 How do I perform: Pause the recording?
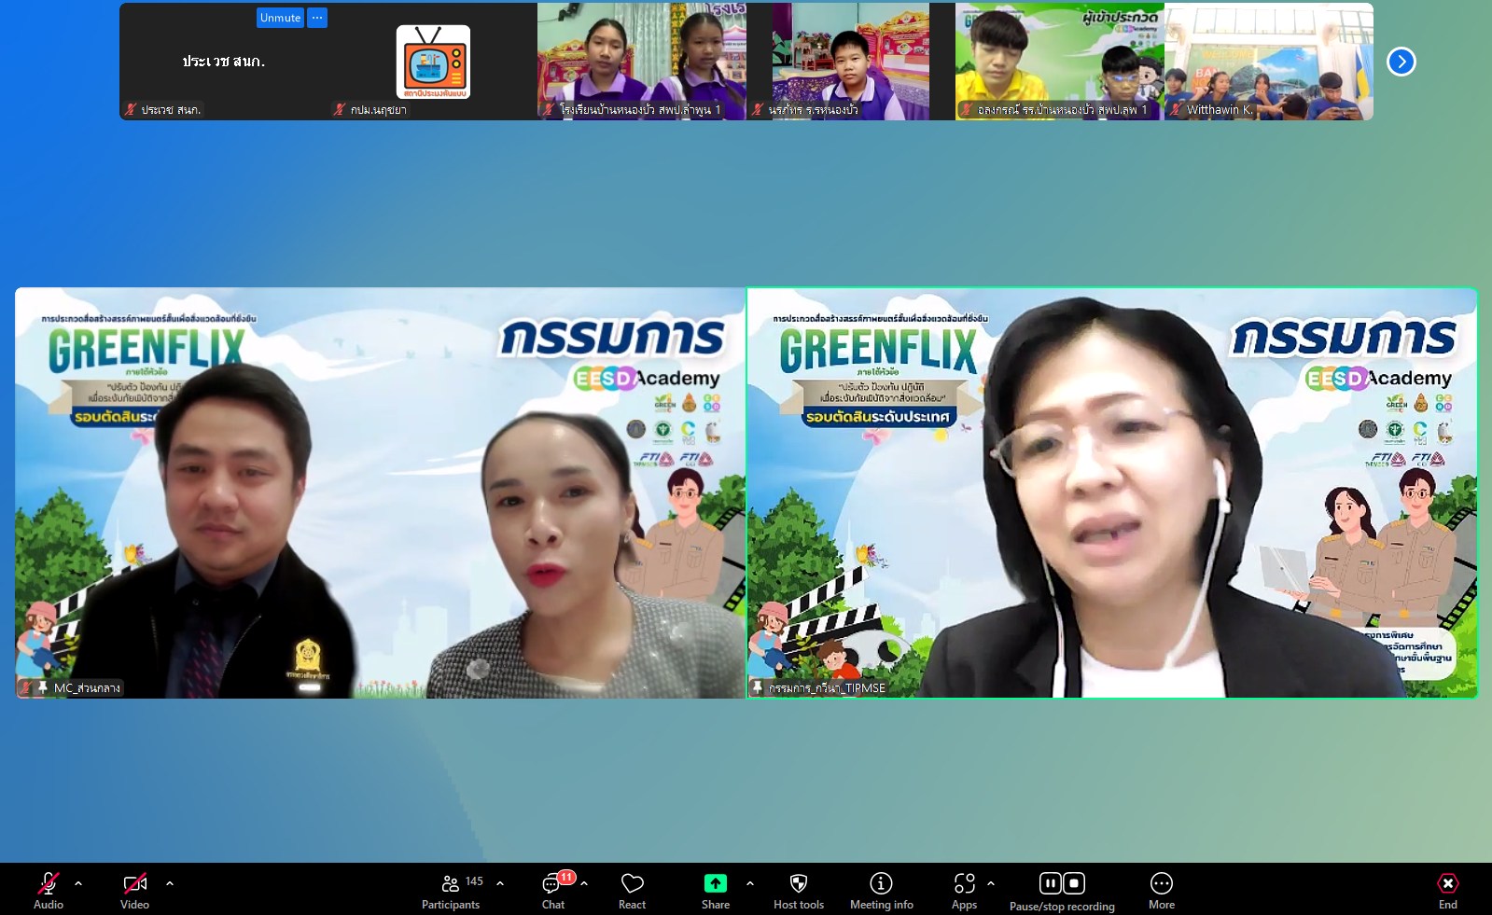pos(1051,882)
